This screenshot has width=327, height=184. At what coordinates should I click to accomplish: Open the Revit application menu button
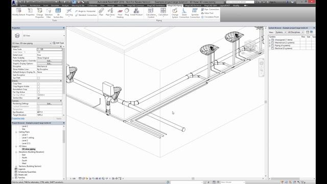click(14, 3)
